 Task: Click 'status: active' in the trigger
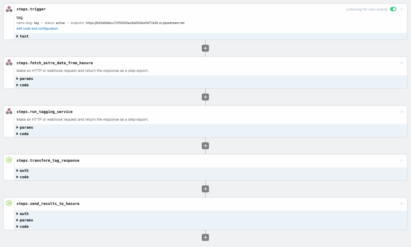coord(55,23)
